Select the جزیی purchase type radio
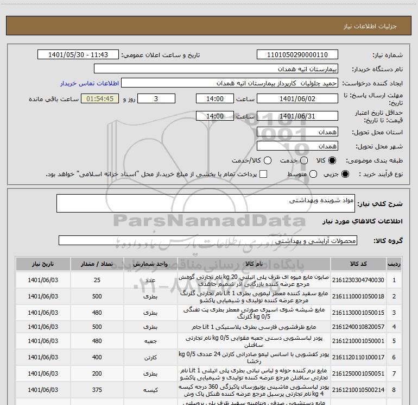418x405 pixels. pyautogui.click(x=345, y=175)
